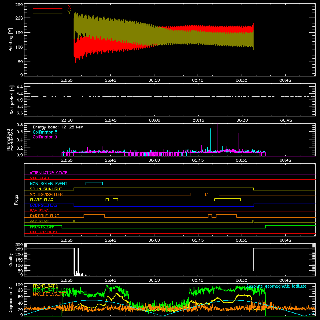Screen dimensions: 320x320
Task: Select the 'Pointing' y-axis title
Action: pos(11,40)
